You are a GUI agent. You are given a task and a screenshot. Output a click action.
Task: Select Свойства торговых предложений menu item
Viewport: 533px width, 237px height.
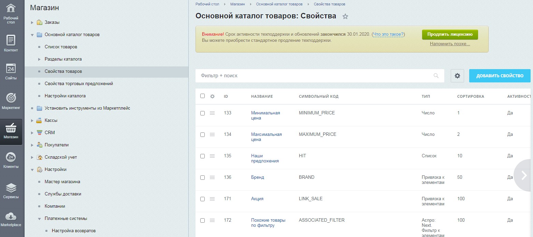pyautogui.click(x=79, y=84)
